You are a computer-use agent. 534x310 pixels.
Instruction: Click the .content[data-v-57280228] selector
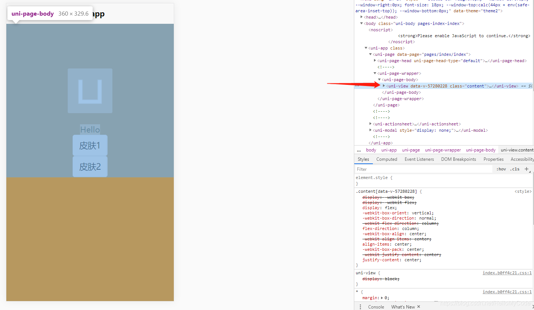point(386,191)
